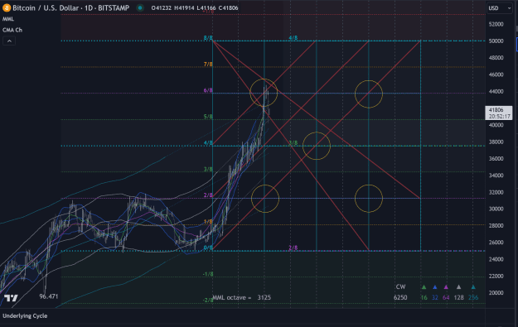Click the current price label 41806

tap(498, 113)
